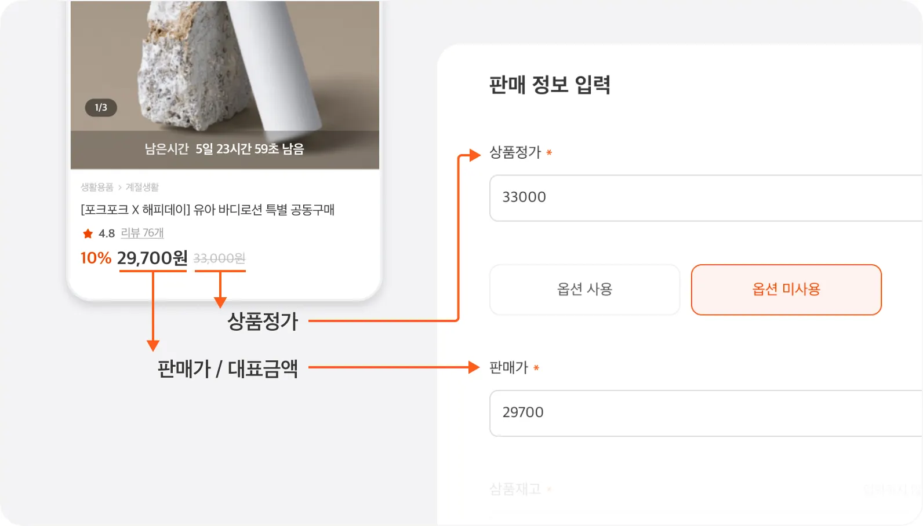Open the 리뷰 76개 reviews link
Screen dimensions: 923x526
pyautogui.click(x=142, y=233)
